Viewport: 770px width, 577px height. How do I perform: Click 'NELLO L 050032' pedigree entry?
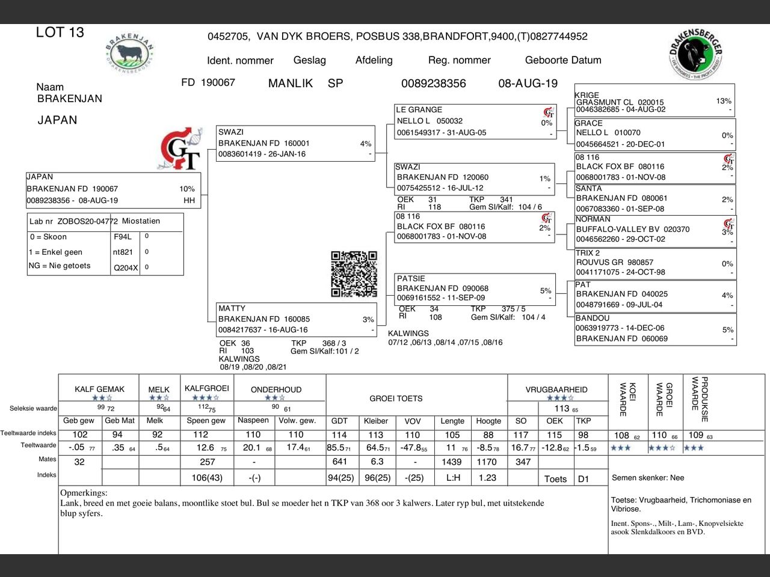point(430,121)
